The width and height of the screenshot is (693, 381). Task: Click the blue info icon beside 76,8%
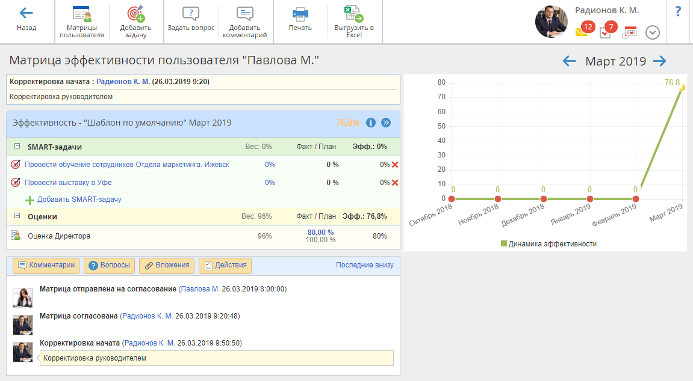point(371,123)
